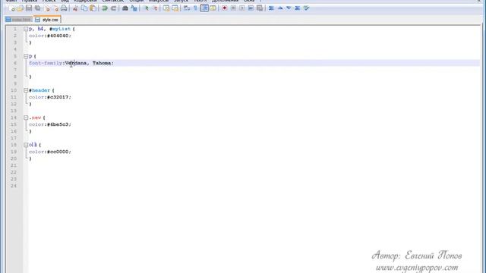Create a new document with the New icon
Screen dimensions: 486x273
(x=11, y=8)
